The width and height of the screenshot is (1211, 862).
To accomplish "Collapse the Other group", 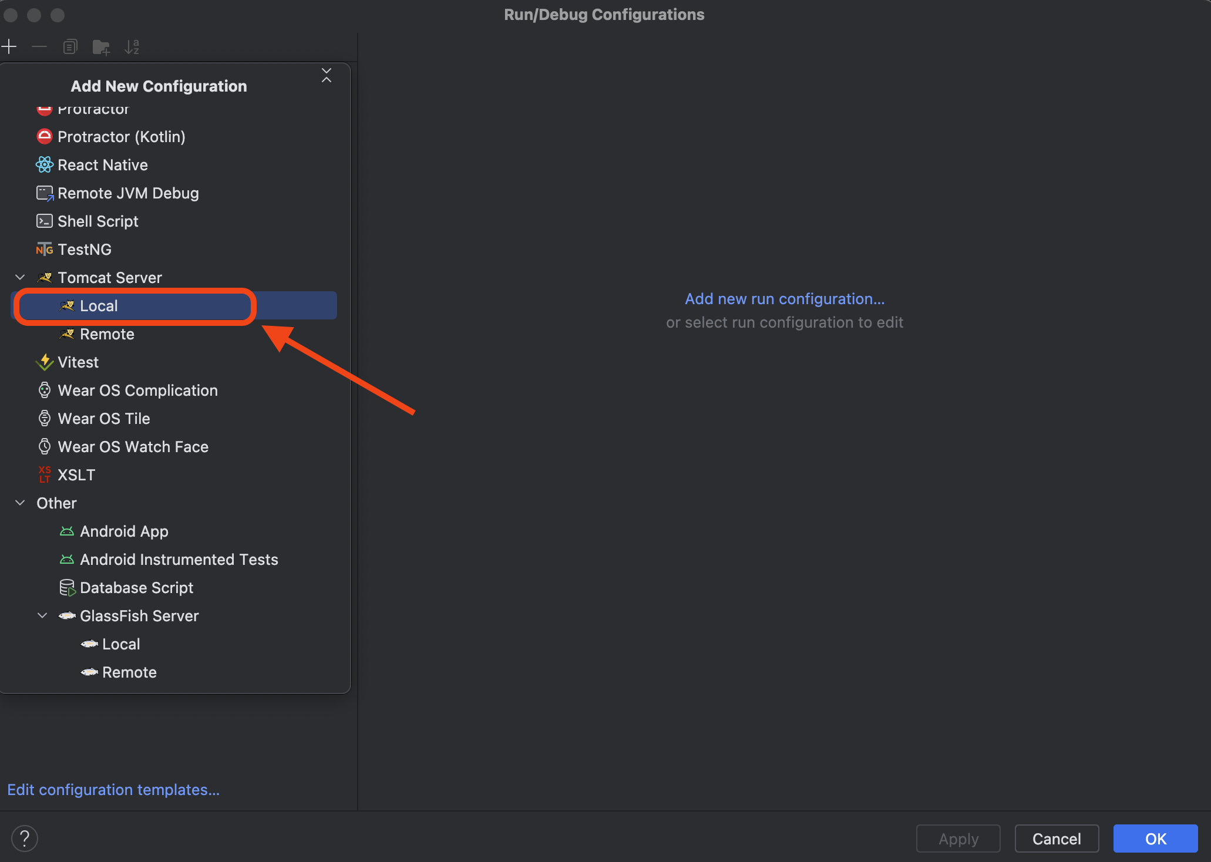I will click(20, 503).
